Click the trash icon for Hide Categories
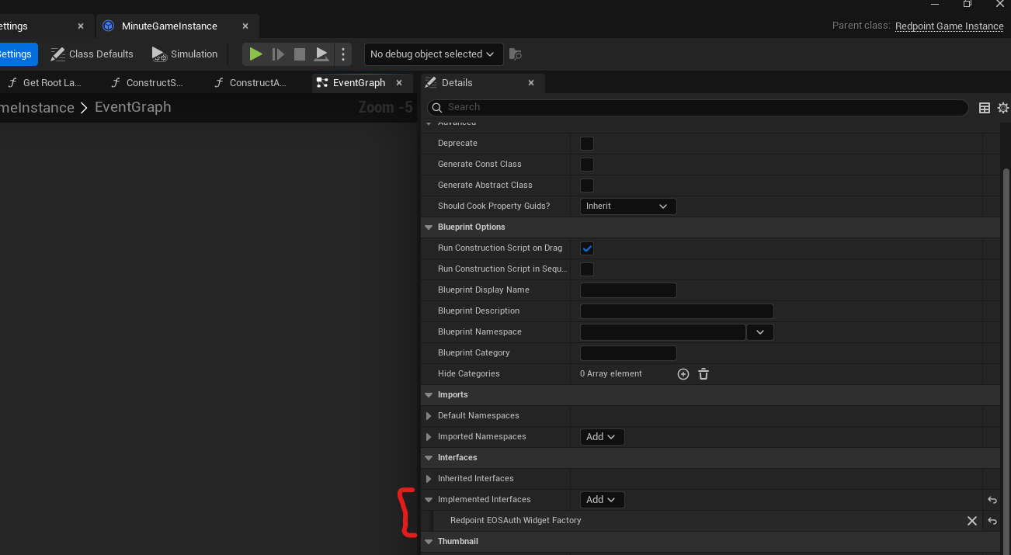The height and width of the screenshot is (555, 1011). coord(703,373)
